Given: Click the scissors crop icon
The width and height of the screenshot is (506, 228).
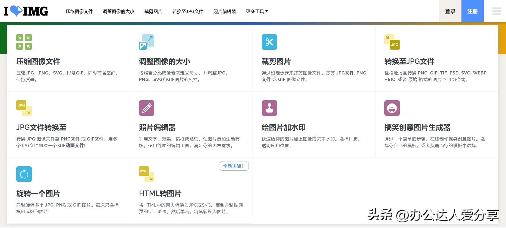Looking at the screenshot, I should [x=269, y=42].
